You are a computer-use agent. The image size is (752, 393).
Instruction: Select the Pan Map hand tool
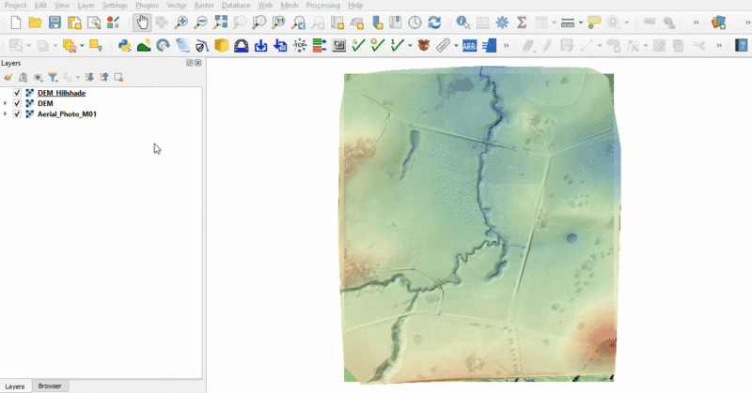142,22
